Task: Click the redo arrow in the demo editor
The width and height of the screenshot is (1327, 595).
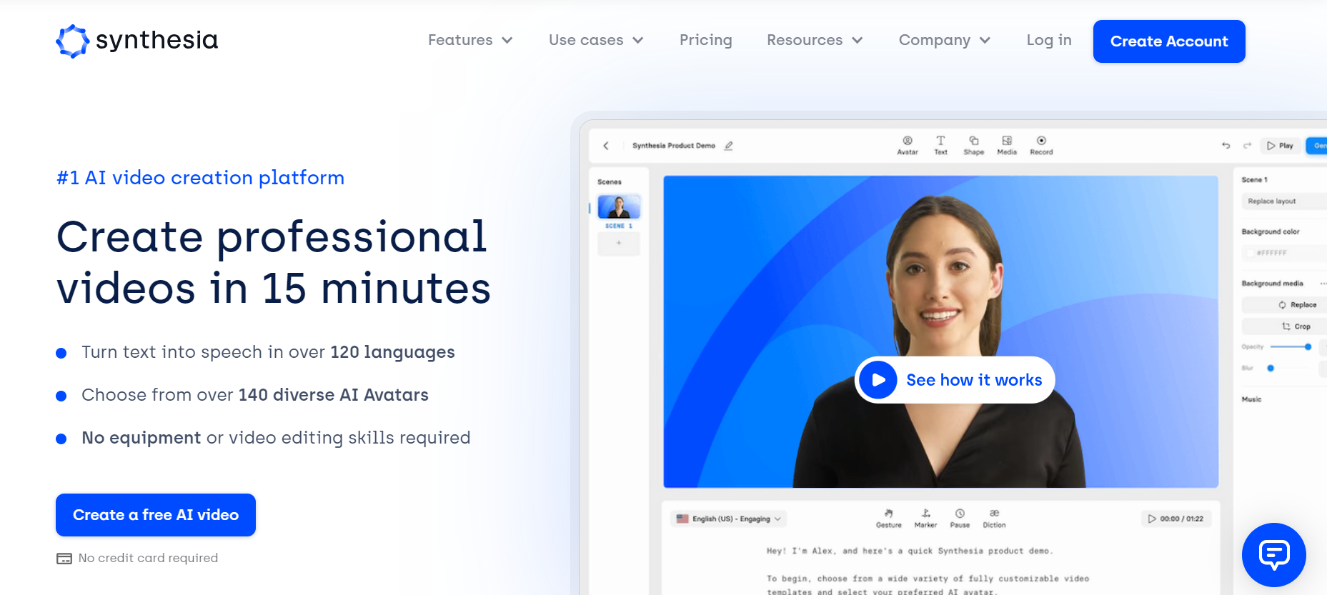Action: (1247, 146)
